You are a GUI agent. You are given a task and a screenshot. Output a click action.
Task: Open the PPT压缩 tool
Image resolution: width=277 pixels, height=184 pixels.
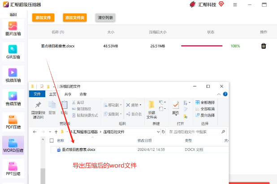pos(13,168)
